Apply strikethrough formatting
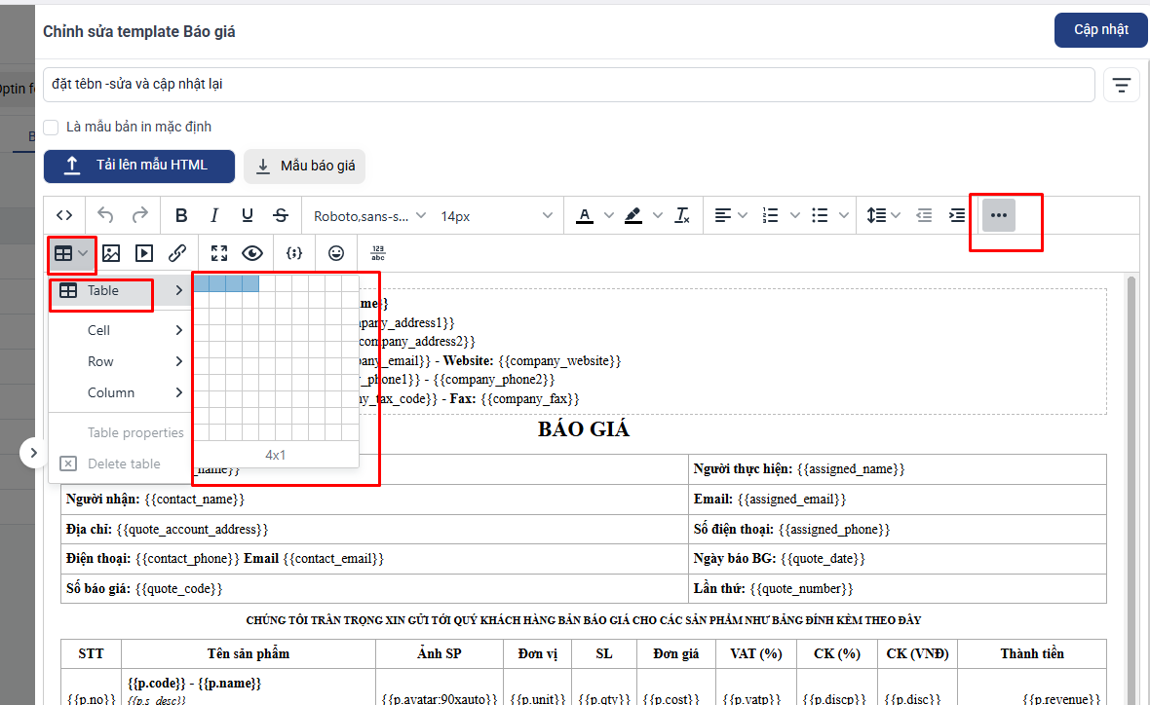1150x705 pixels. coord(281,215)
